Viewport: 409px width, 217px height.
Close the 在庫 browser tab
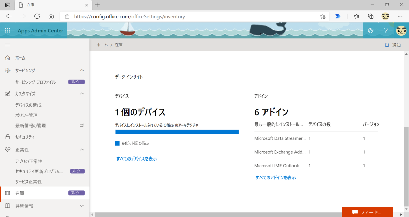tap(86, 5)
